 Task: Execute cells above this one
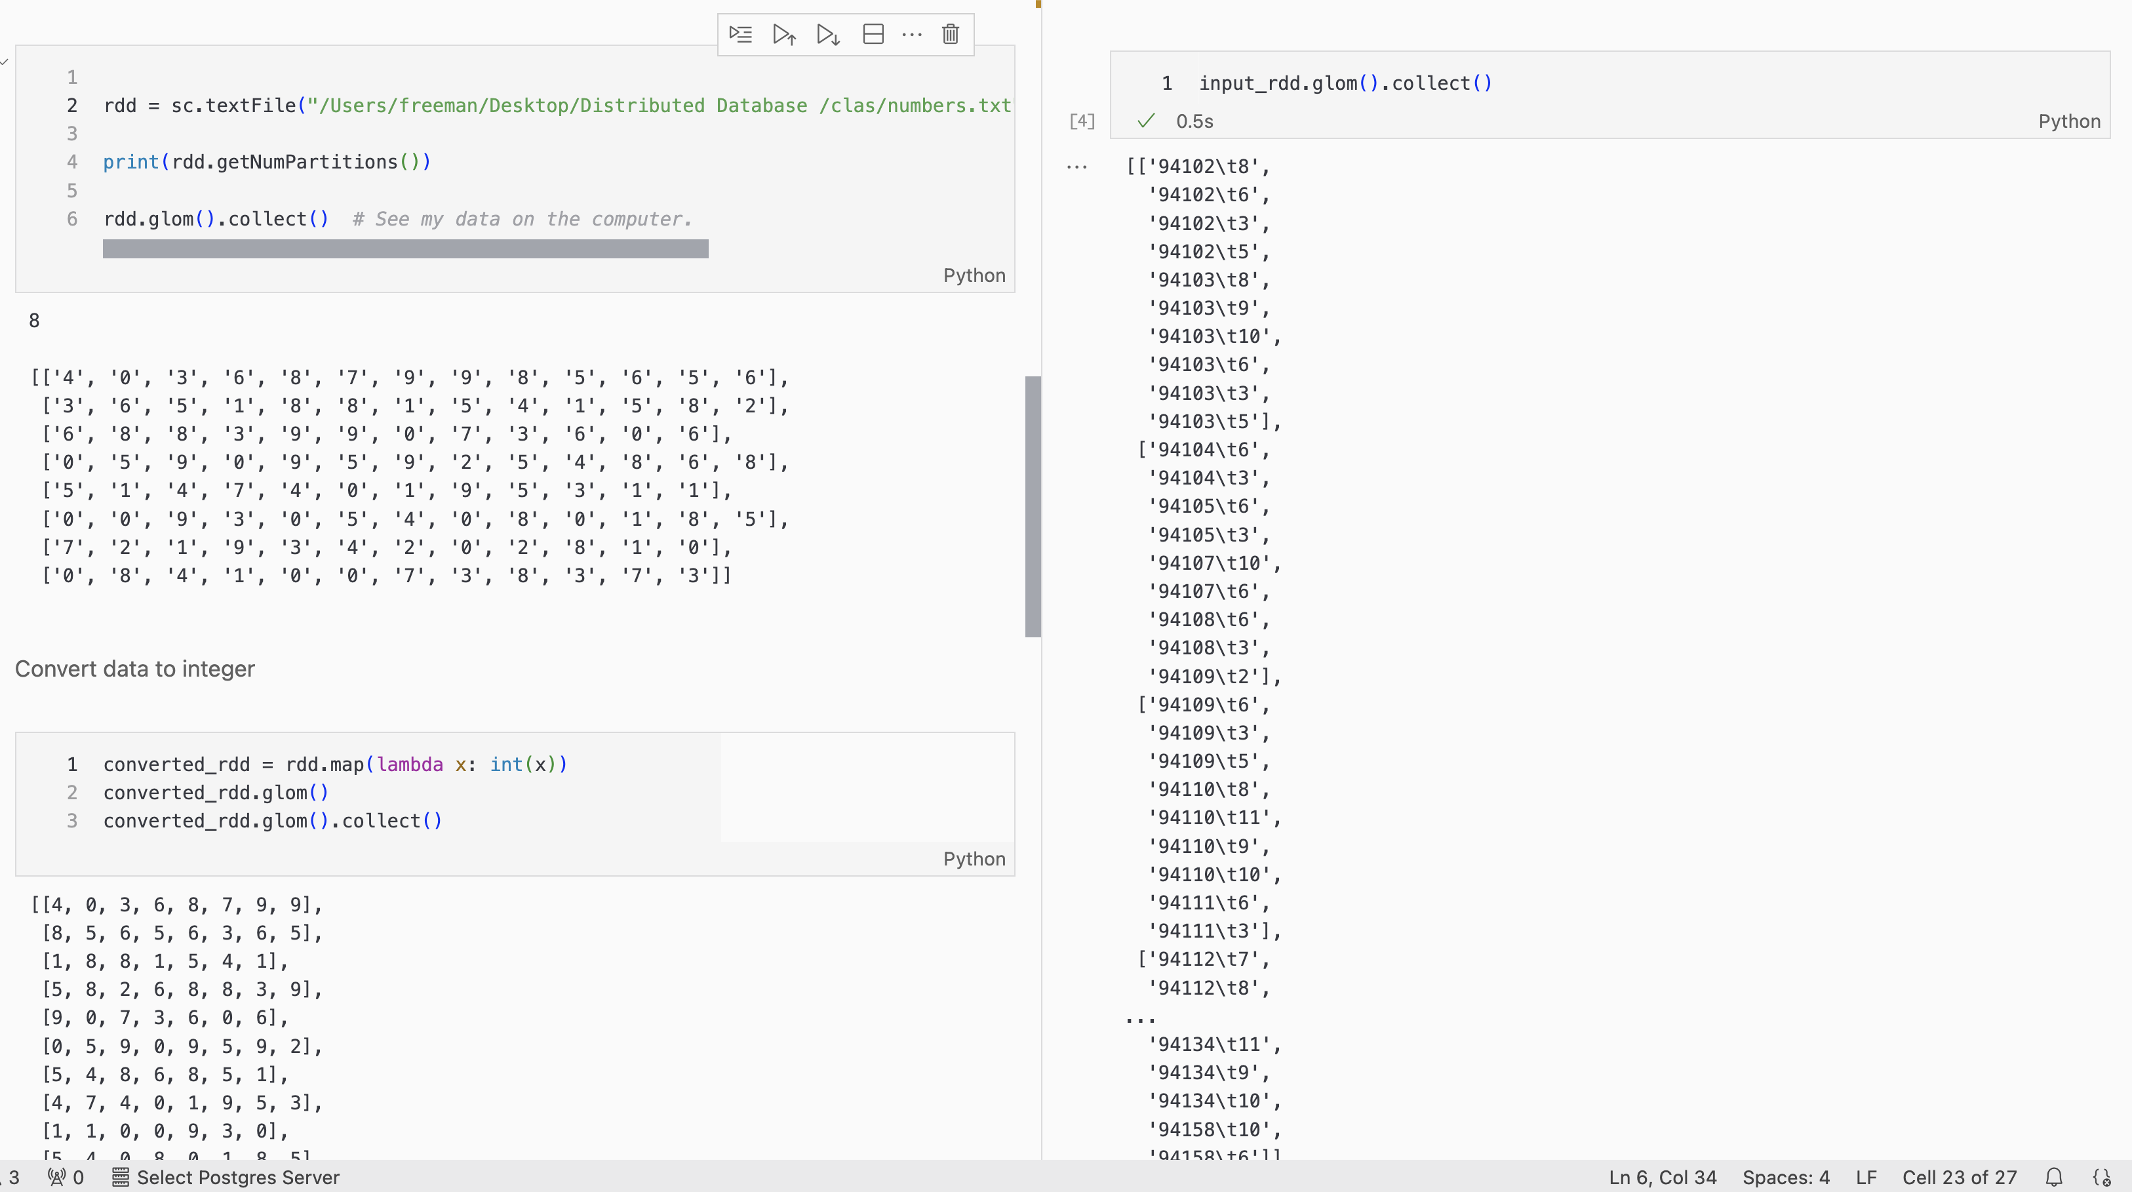pyautogui.click(x=784, y=34)
